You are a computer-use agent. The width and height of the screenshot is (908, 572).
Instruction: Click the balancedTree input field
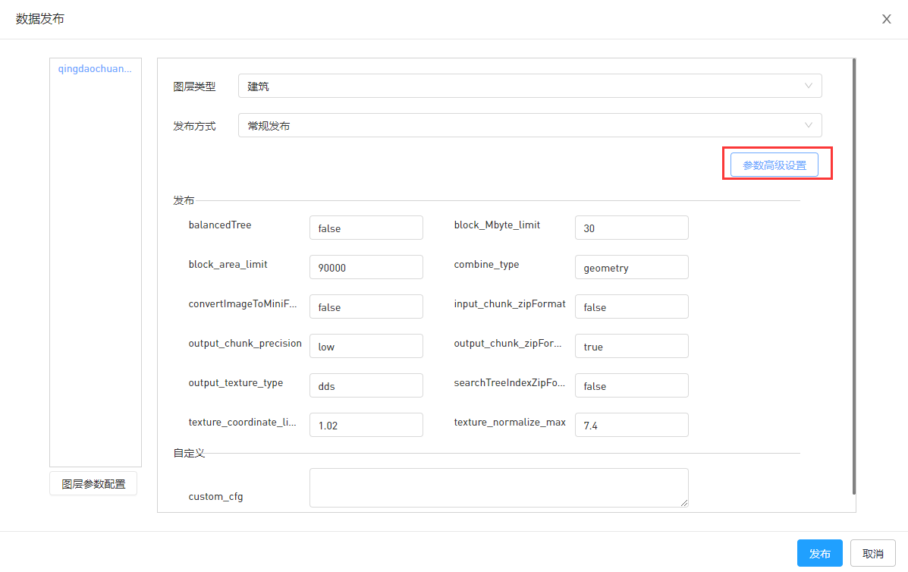[x=366, y=228]
